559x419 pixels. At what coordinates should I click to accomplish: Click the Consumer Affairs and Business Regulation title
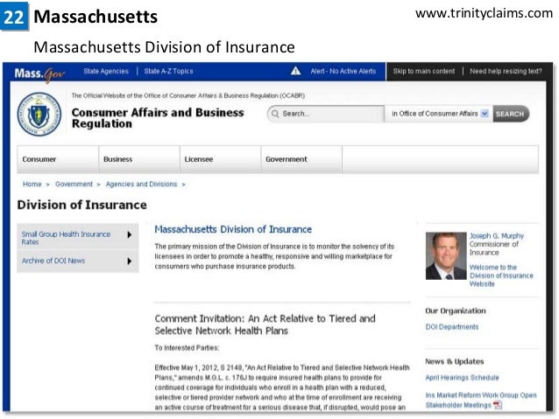(158, 118)
